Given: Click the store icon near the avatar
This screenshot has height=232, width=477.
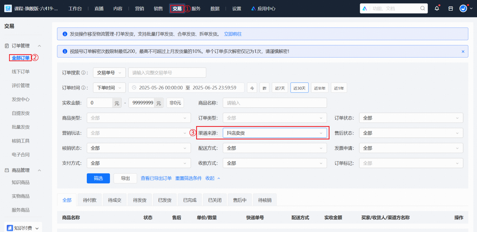Looking at the screenshot, I should 450,8.
